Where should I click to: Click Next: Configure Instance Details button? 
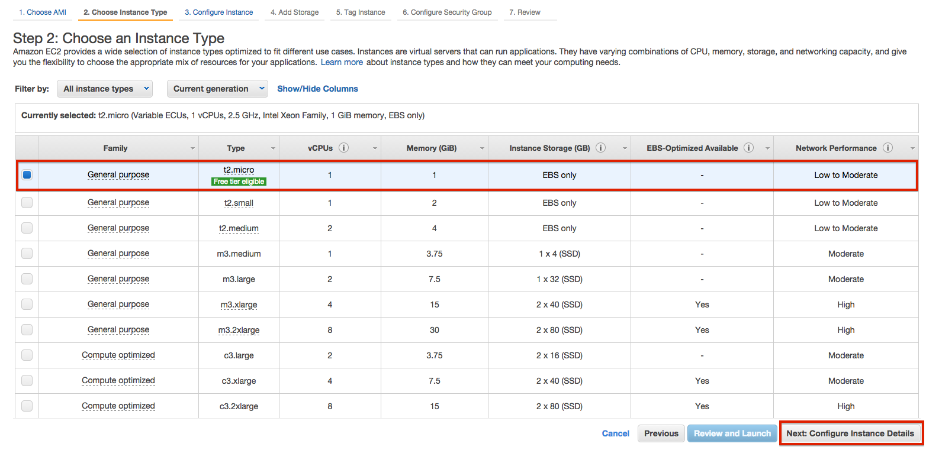[850, 433]
